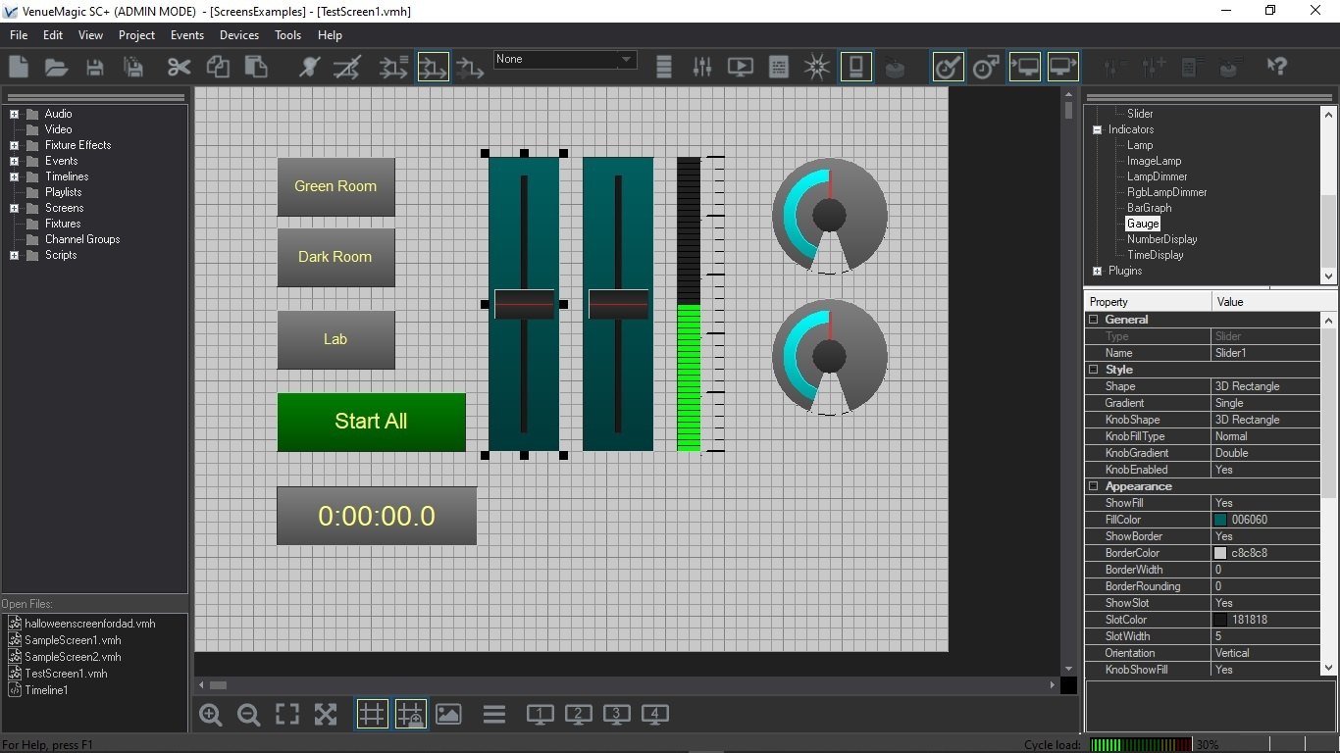Click the help pointer question mark icon
This screenshot has width=1340, height=753.
1276,67
